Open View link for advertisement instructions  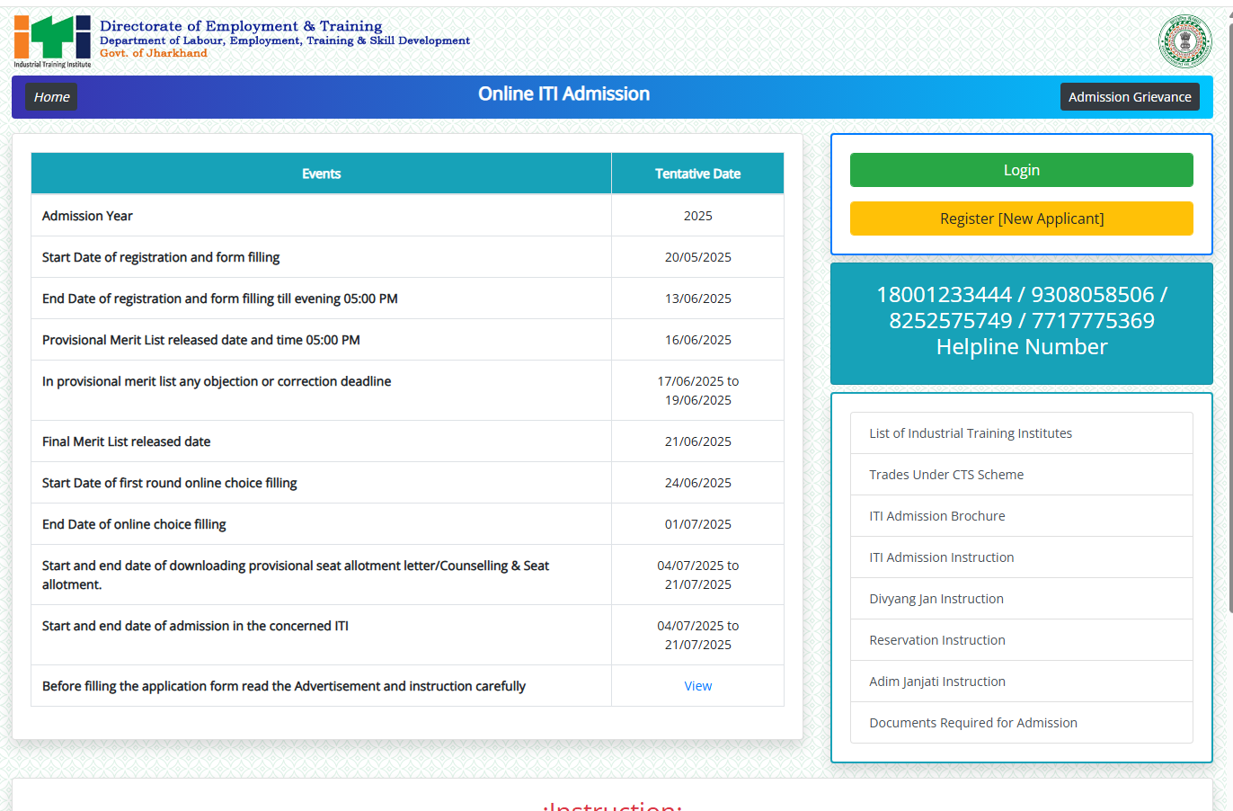[697, 686]
